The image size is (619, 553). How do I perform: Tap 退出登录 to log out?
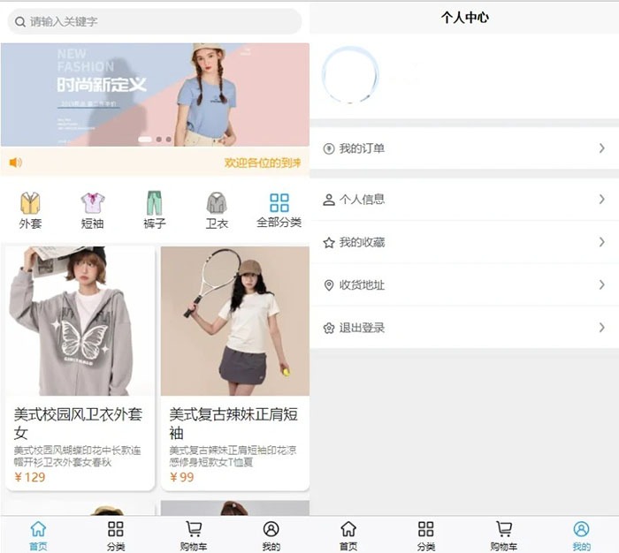(363, 328)
